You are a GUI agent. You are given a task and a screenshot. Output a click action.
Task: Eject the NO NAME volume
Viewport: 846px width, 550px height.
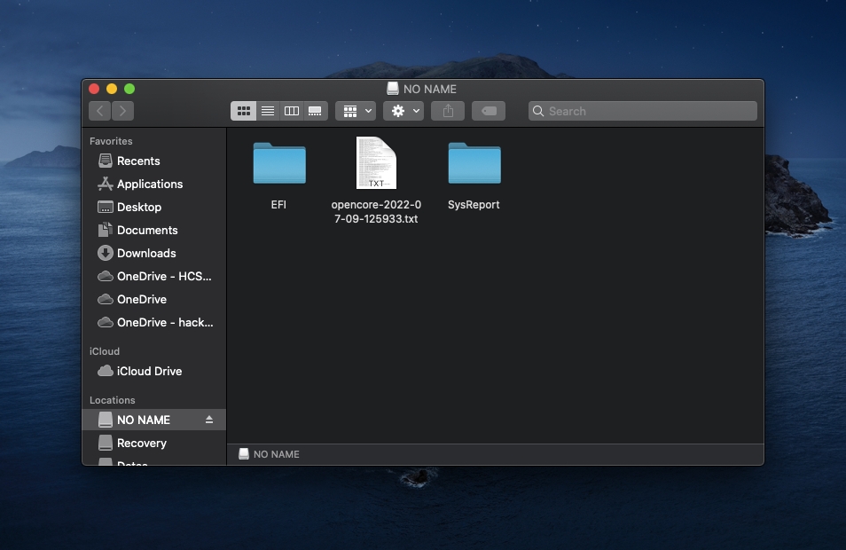click(209, 420)
